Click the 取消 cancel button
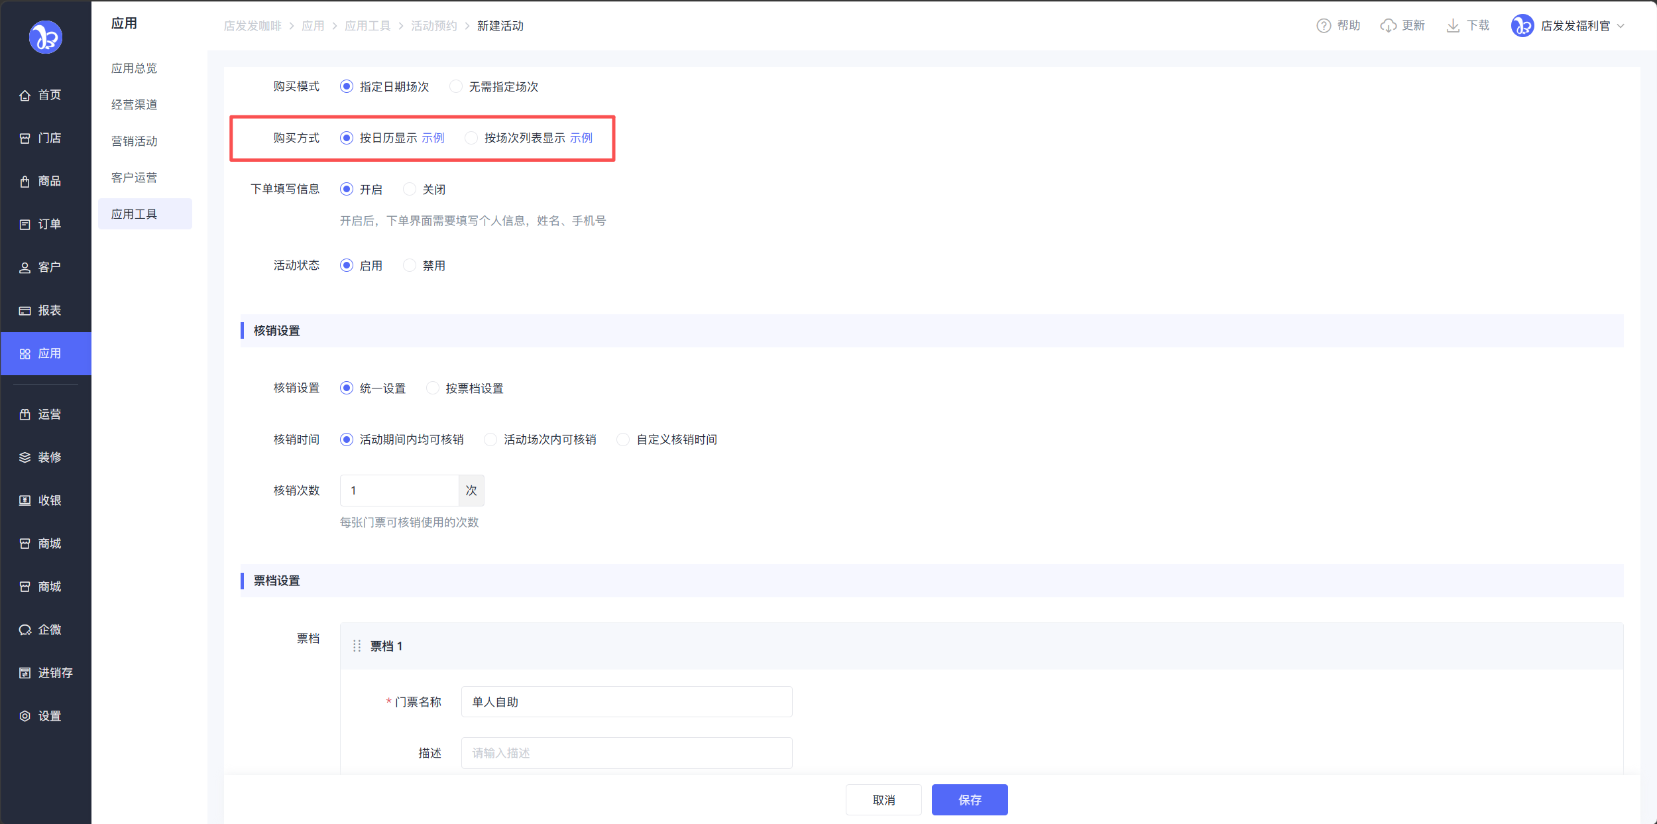The image size is (1657, 824). tap(883, 799)
